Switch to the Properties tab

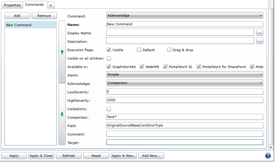[12, 5]
